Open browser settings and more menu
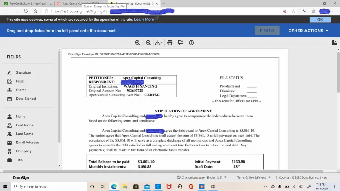Image resolution: width=340 pixels, height=191 pixels. pos(334,11)
